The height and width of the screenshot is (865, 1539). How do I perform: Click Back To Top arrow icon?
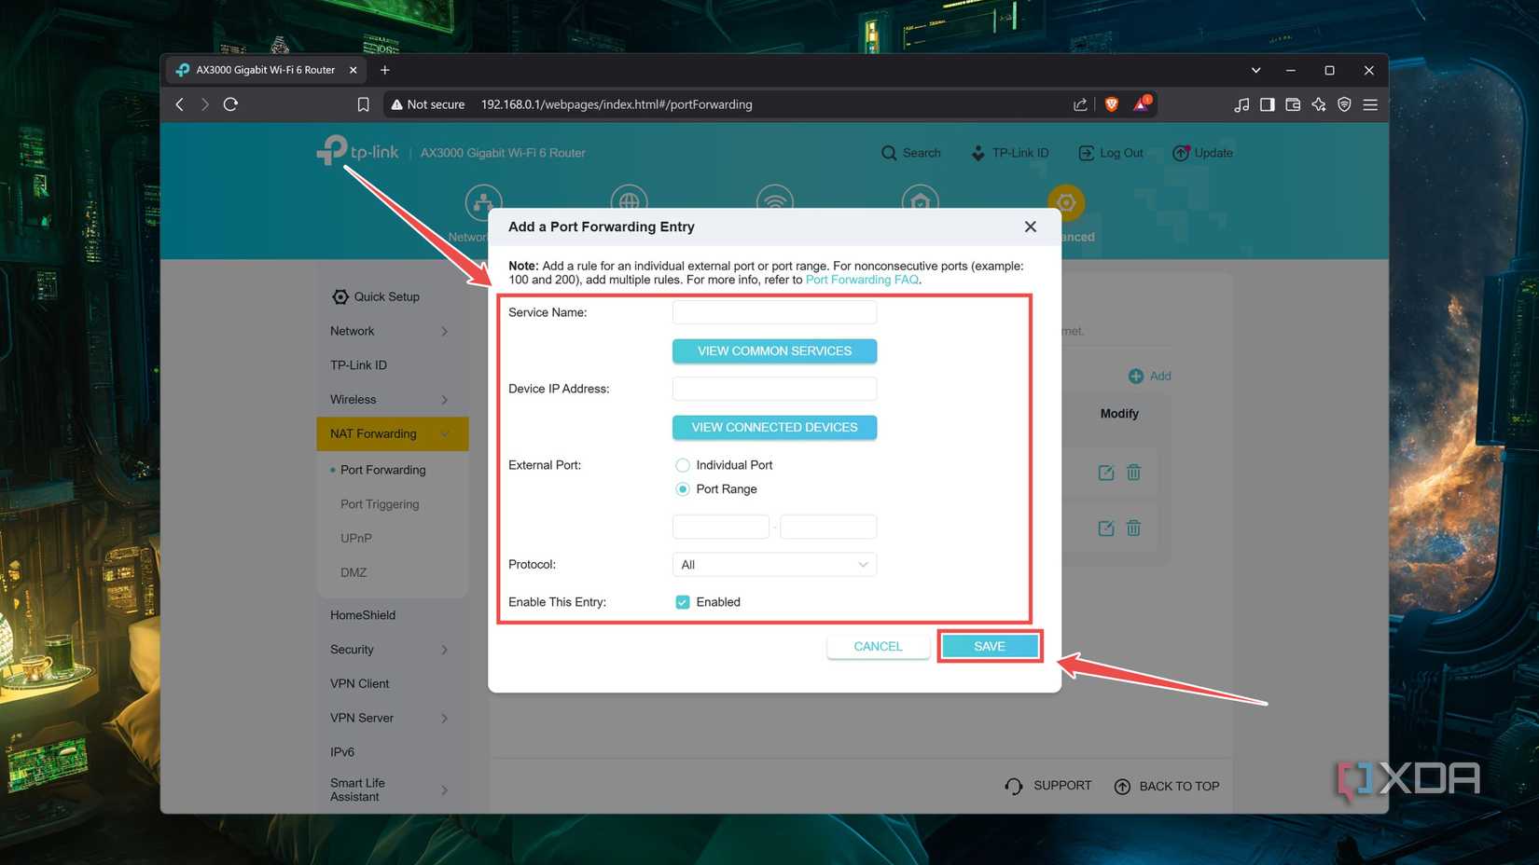click(x=1122, y=787)
